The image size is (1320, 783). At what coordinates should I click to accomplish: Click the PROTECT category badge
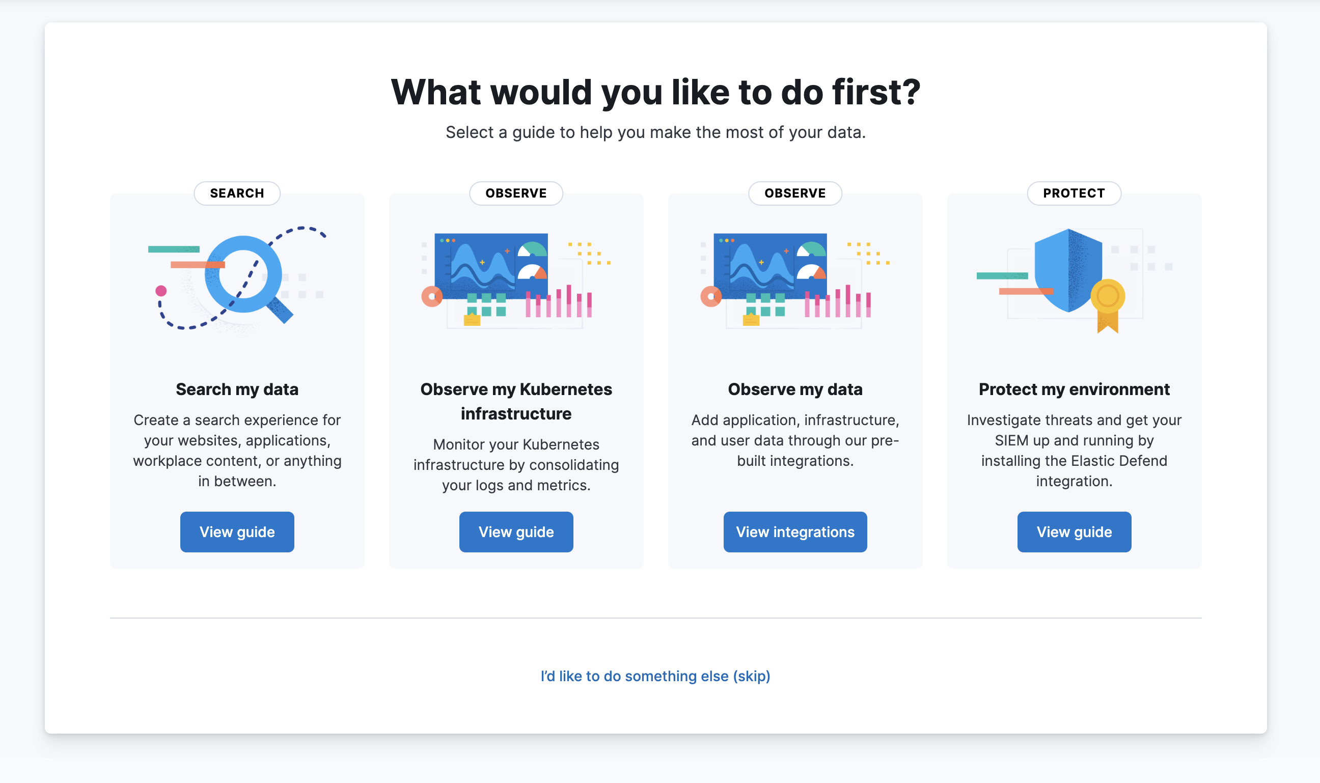click(x=1073, y=193)
